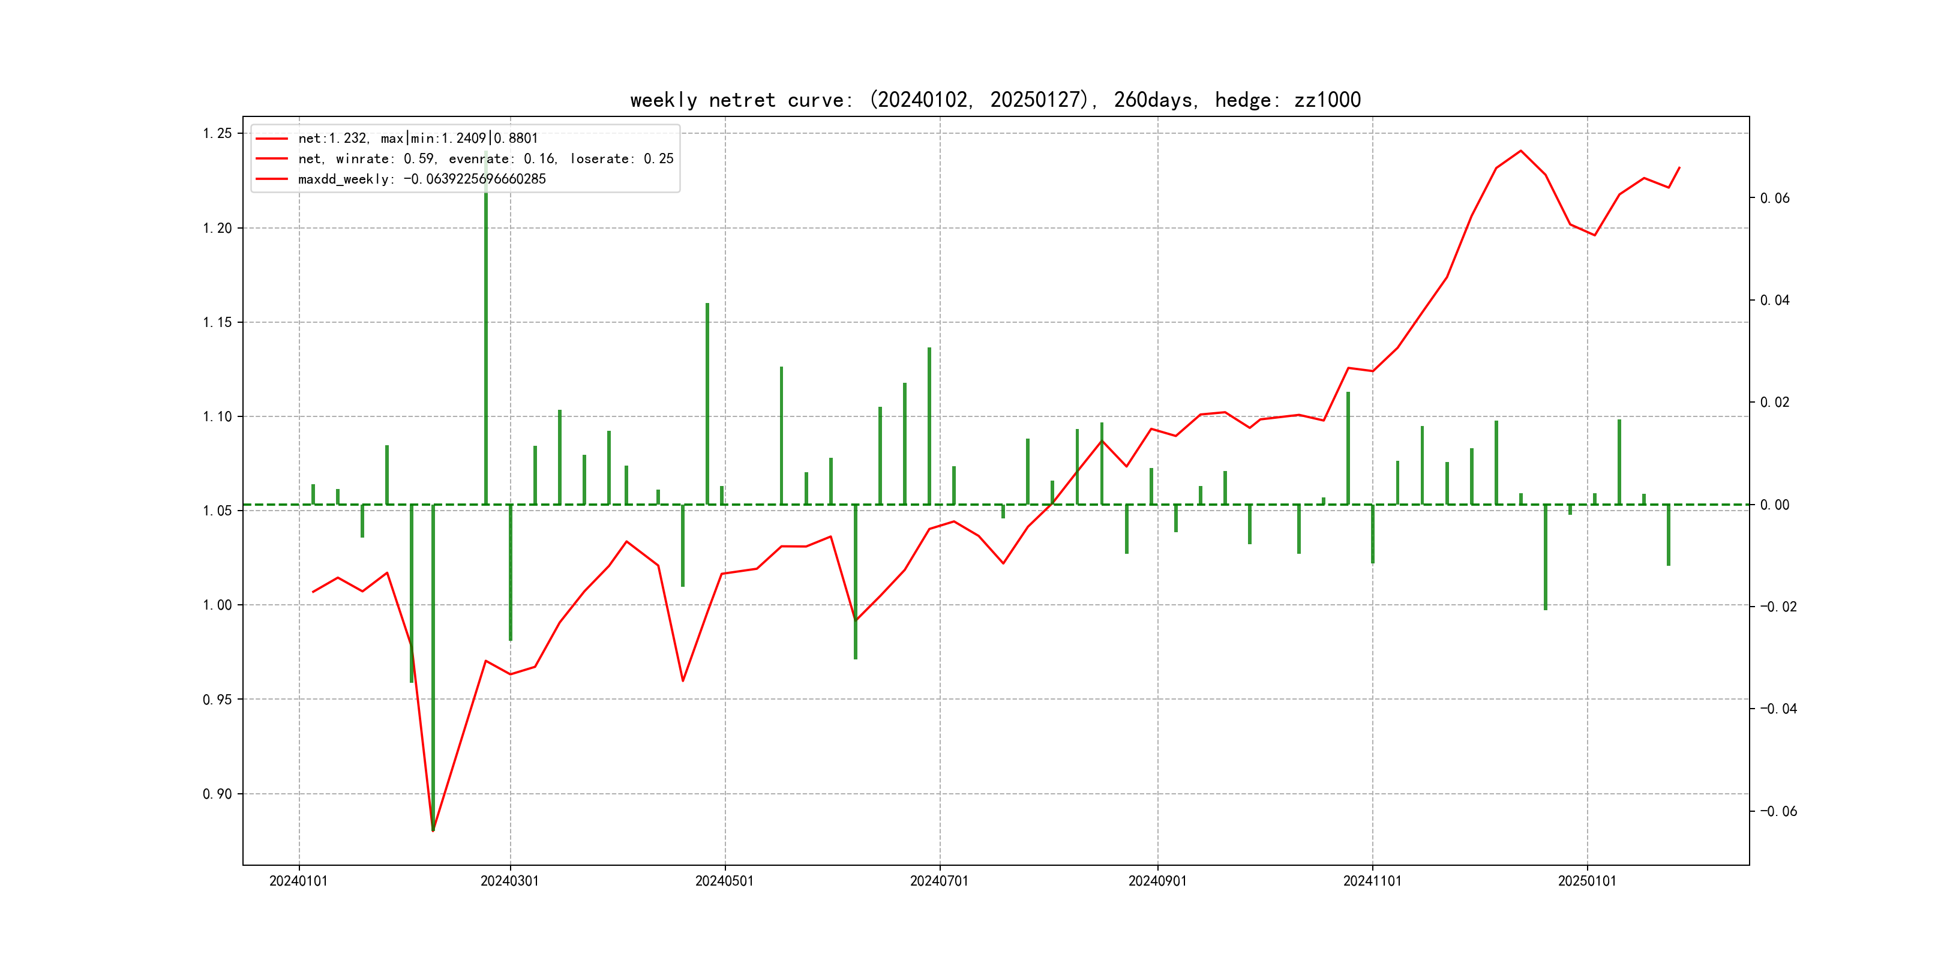This screenshot has height=972, width=1944.
Task: Click red line swatch beside net:1.232
Action: [272, 138]
